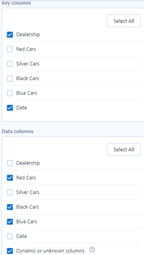
Task: Click the Black Cars label in Key columns
Action: point(28,78)
